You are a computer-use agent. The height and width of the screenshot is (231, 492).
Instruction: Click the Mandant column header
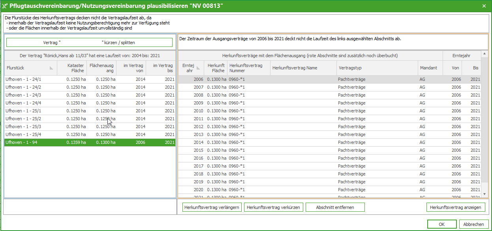[x=429, y=68]
